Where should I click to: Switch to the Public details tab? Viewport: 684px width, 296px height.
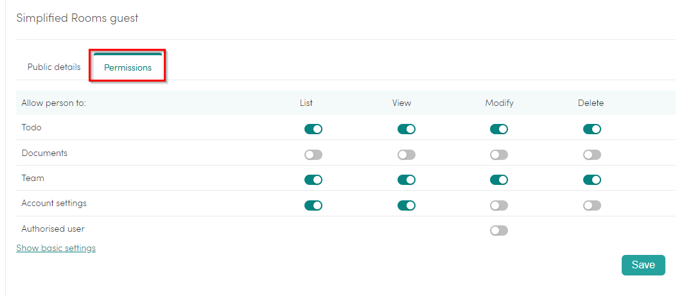pyautogui.click(x=54, y=67)
